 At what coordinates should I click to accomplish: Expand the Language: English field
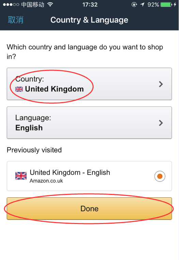pyautogui.click(x=89, y=123)
